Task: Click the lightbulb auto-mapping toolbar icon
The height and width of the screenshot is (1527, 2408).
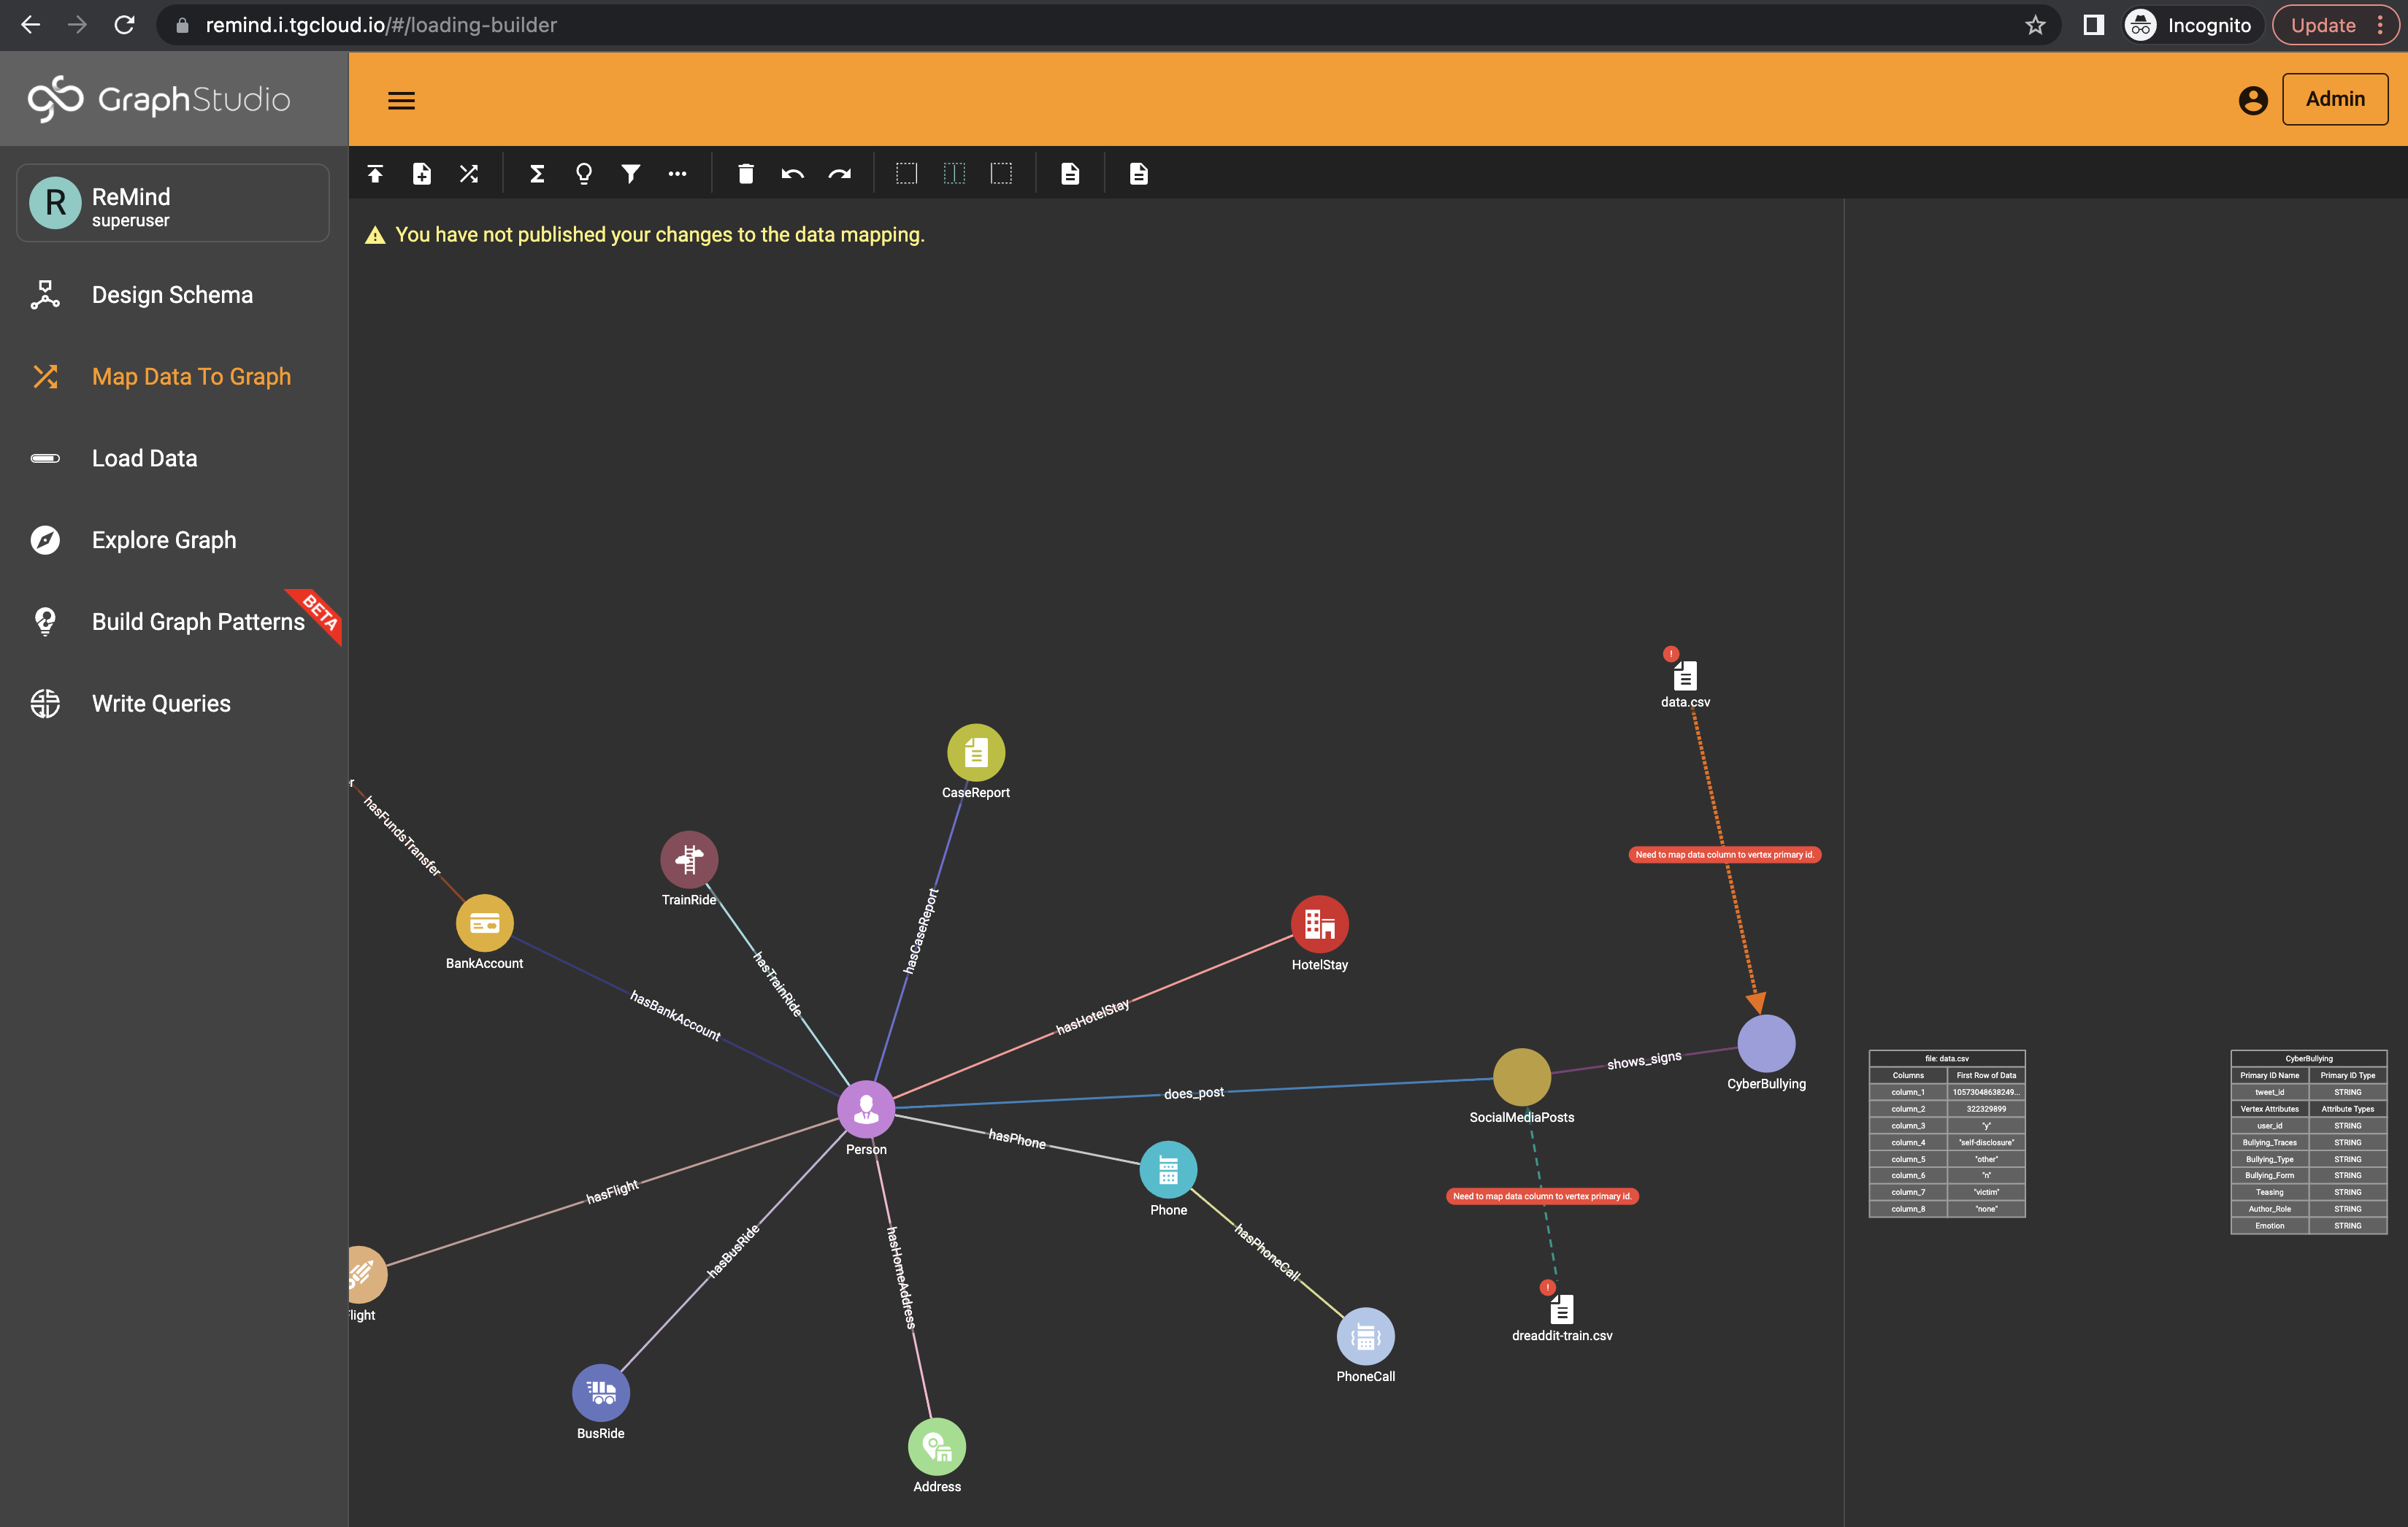Action: click(584, 174)
